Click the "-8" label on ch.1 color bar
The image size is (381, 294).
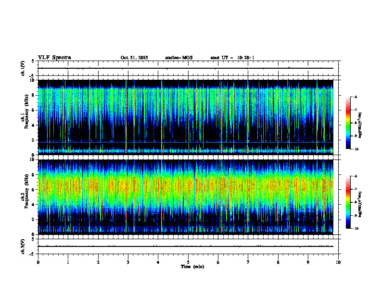click(x=355, y=123)
